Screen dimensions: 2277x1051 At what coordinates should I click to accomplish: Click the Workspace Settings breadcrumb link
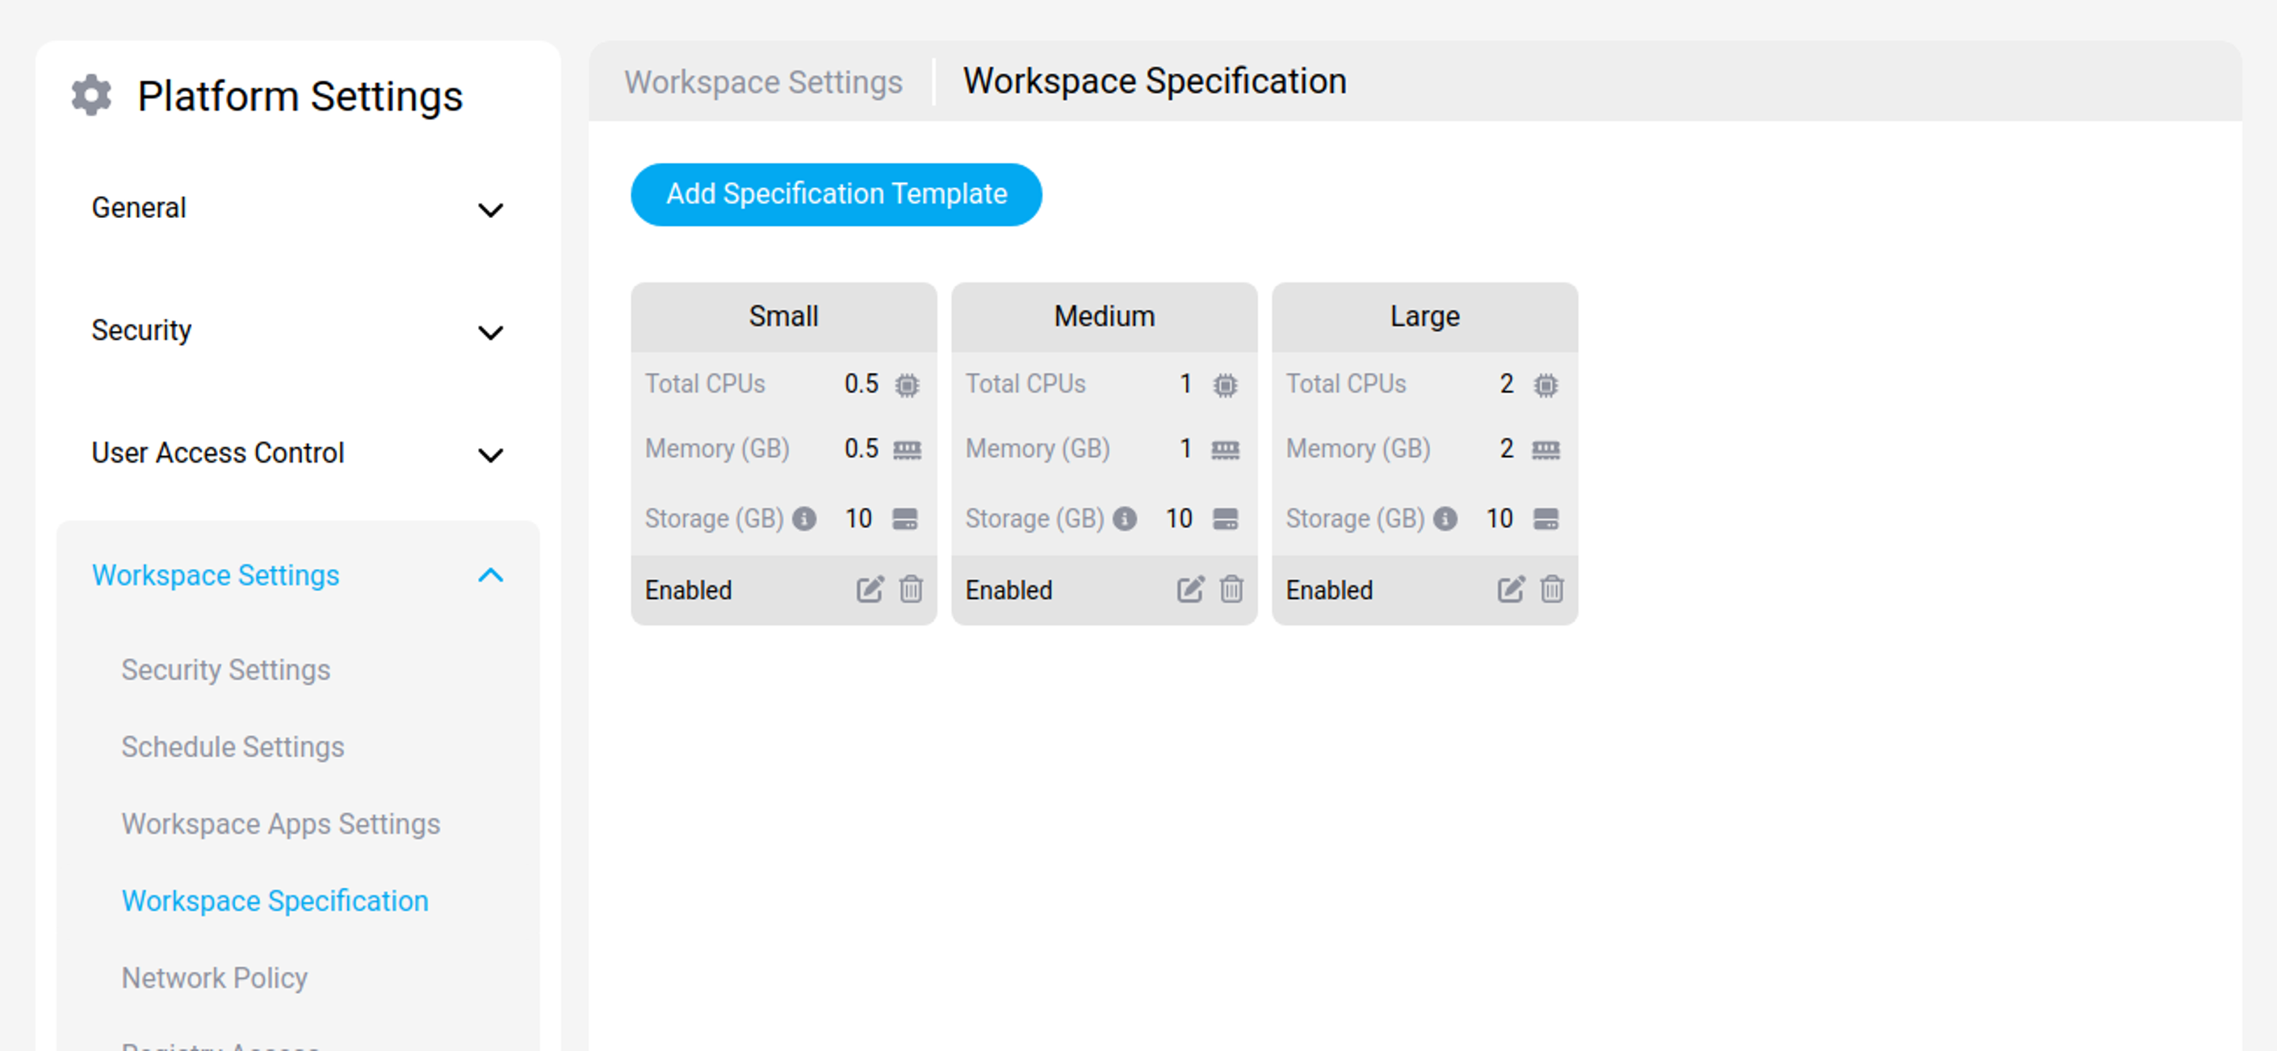[763, 82]
